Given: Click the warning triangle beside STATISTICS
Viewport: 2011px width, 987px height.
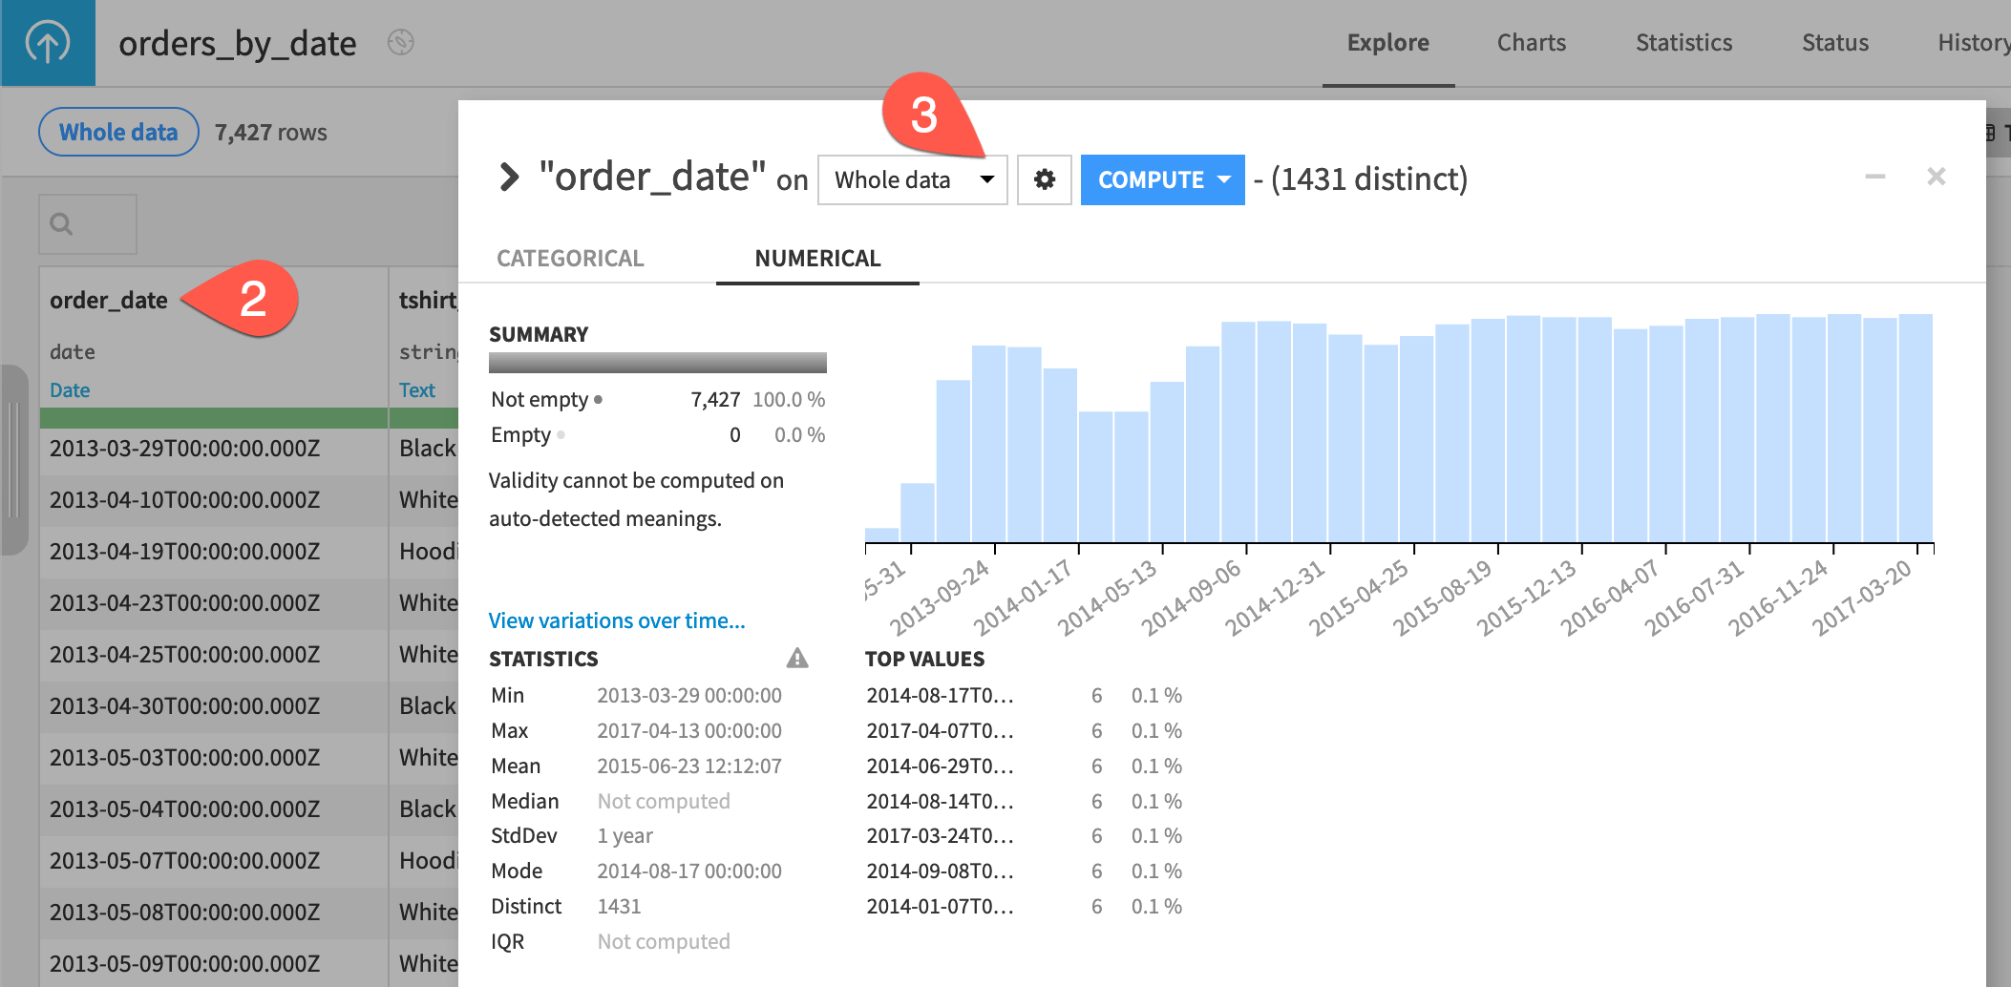Looking at the screenshot, I should pos(798,658).
